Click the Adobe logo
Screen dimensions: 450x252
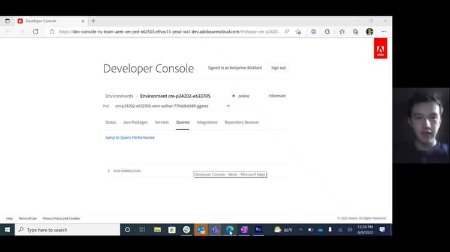[x=380, y=48]
